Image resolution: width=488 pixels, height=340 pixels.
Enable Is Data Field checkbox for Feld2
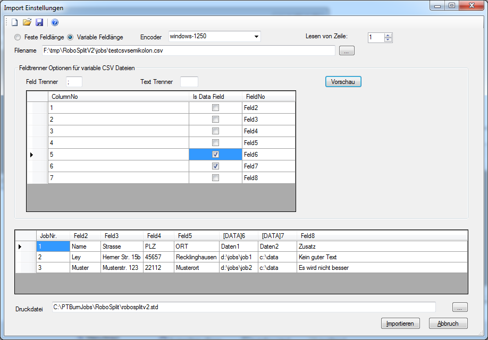pyautogui.click(x=215, y=108)
